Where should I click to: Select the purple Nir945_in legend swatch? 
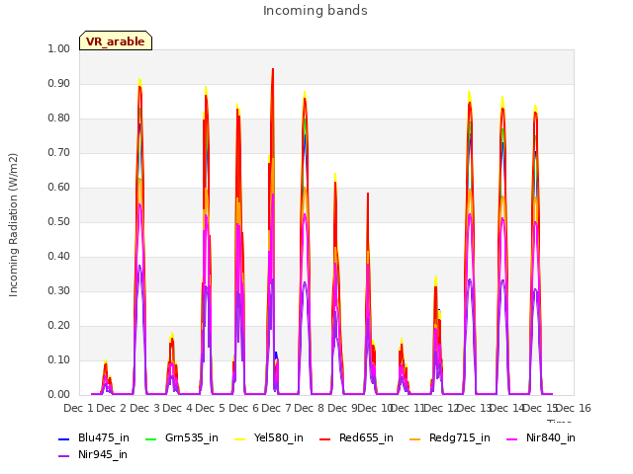(x=64, y=455)
